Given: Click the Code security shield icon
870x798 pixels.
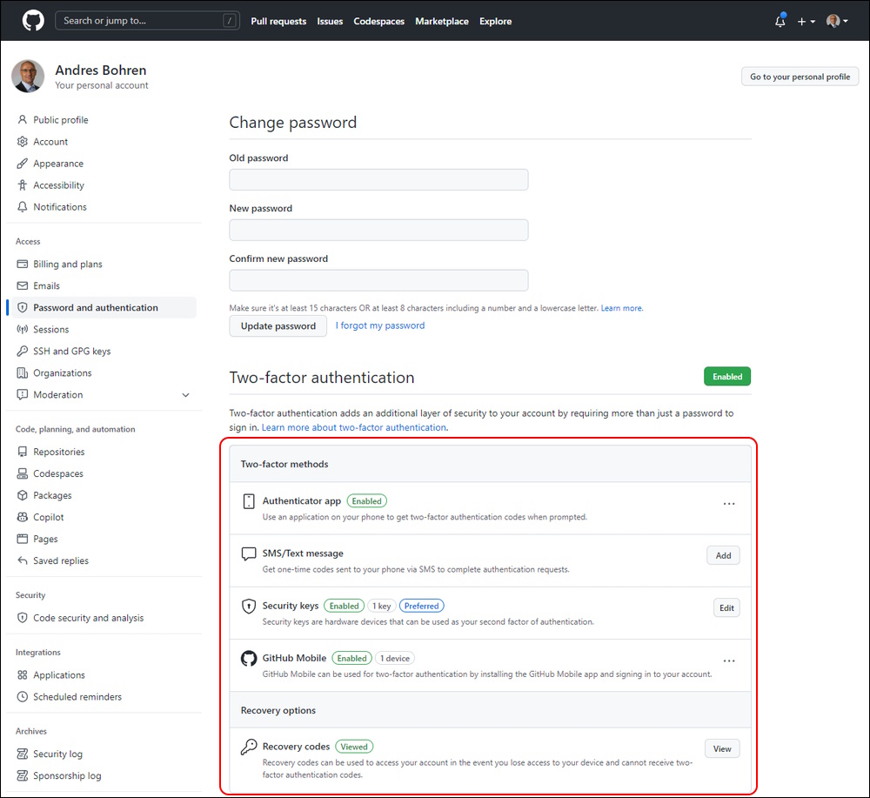Looking at the screenshot, I should (23, 617).
